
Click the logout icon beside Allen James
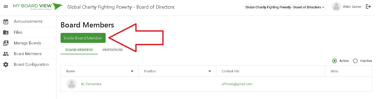[x=368, y=7]
